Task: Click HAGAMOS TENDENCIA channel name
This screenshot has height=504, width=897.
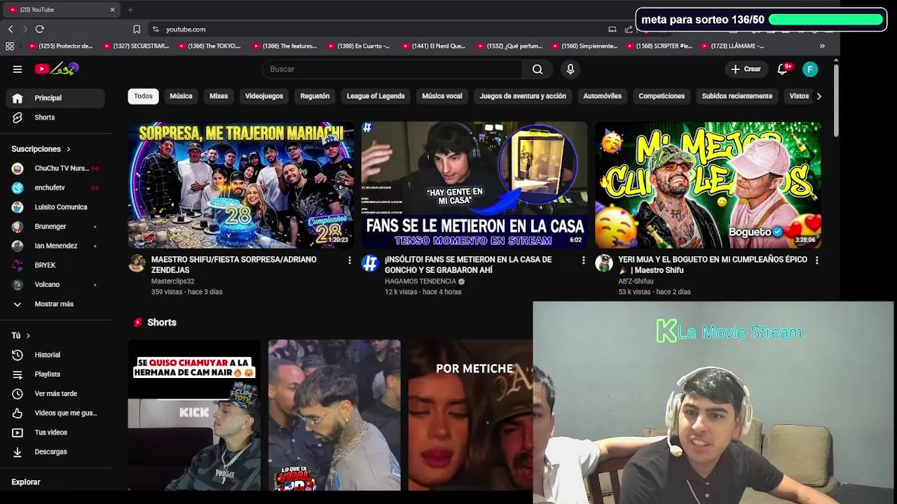Action: click(x=420, y=281)
